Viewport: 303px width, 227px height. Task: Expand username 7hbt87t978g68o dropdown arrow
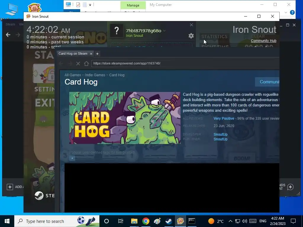(164, 31)
